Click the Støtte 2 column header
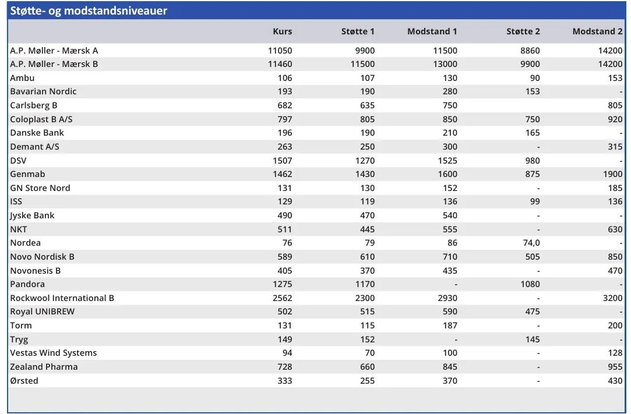 coord(523,31)
